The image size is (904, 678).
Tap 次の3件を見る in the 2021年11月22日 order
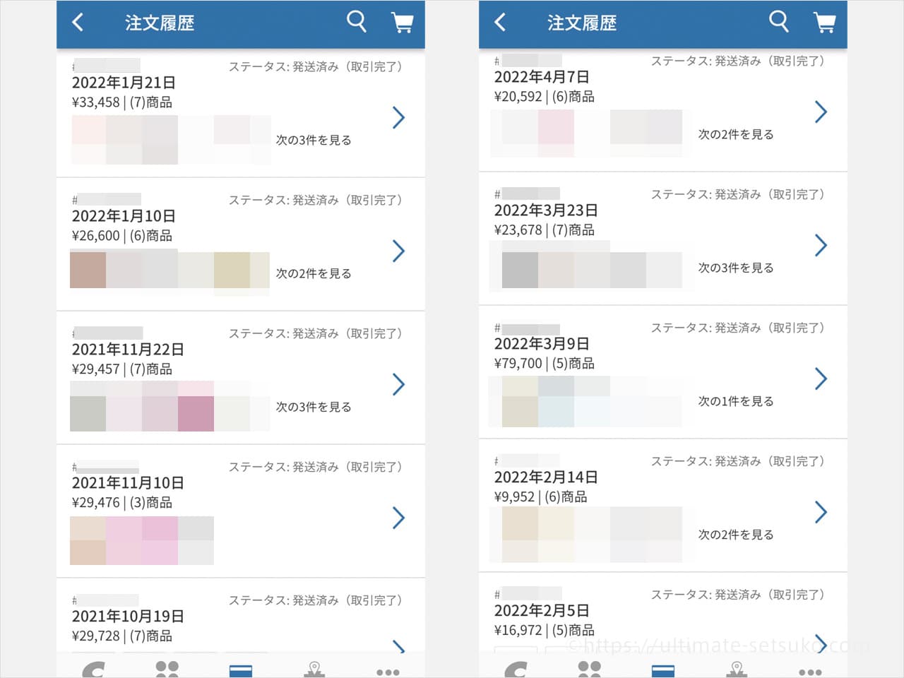[314, 407]
